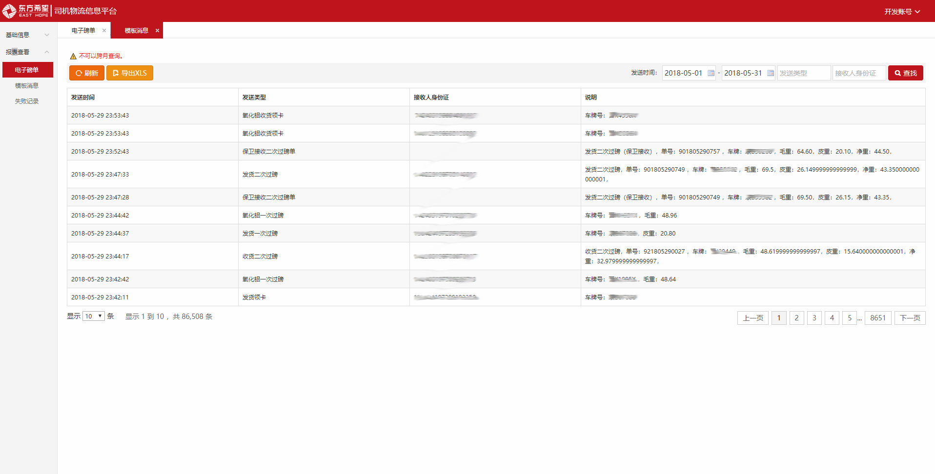Click the 发送类型 filter input
The height and width of the screenshot is (474, 935).
coord(803,73)
